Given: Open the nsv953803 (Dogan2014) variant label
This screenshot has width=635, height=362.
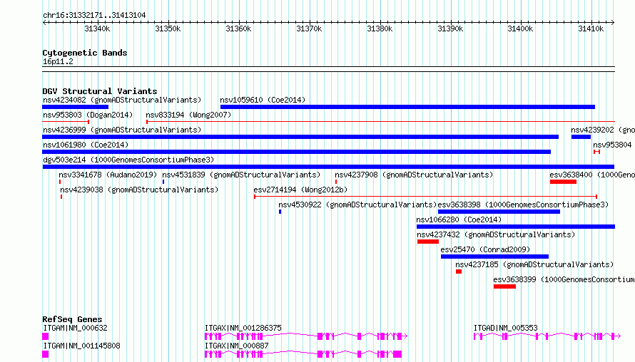Looking at the screenshot, I should pyautogui.click(x=88, y=115).
